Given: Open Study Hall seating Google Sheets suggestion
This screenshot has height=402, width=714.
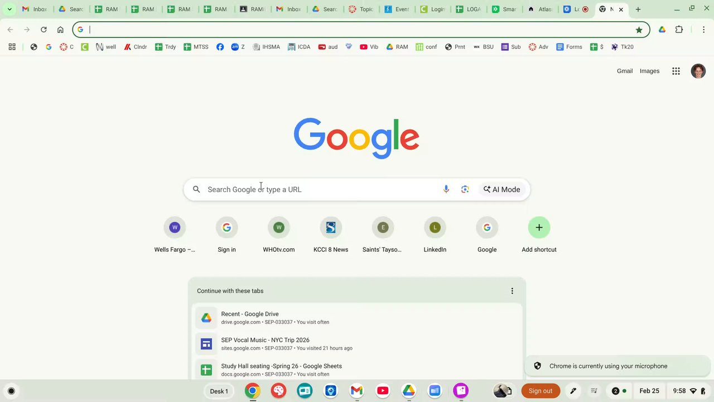Looking at the screenshot, I should (x=357, y=370).
